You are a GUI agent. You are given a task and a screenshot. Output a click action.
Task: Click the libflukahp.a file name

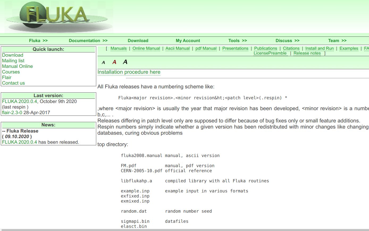point(136,181)
